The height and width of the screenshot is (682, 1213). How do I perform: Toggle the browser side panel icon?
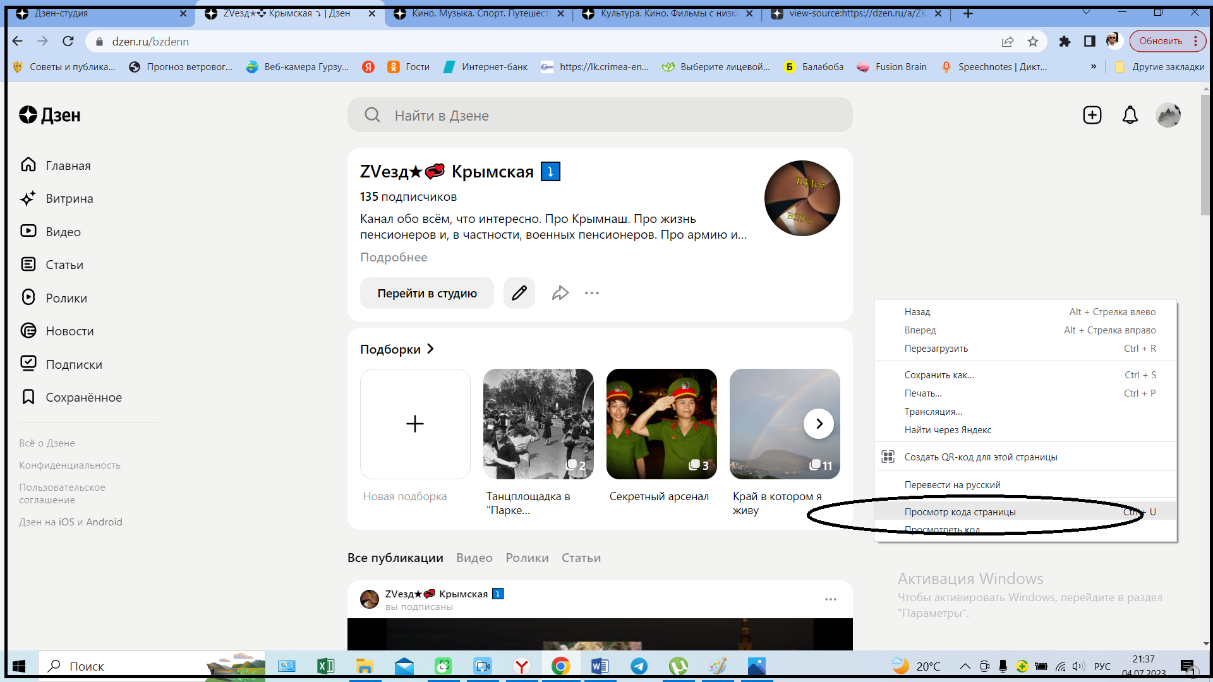(x=1090, y=41)
